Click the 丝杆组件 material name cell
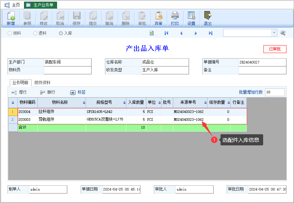Image resolution: width=294 pixels, height=203 pixels. [62, 112]
